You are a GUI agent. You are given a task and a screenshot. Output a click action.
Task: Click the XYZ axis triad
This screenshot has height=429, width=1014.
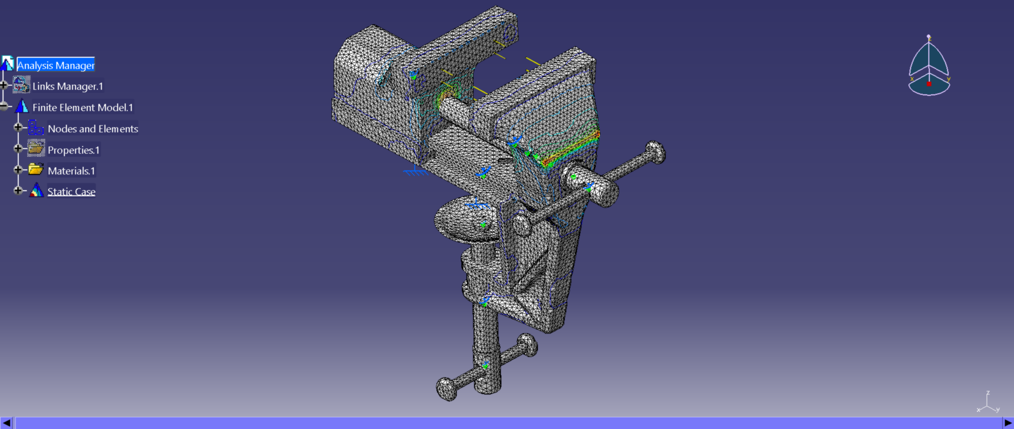click(x=988, y=403)
